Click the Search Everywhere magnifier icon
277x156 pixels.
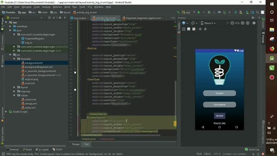(258, 13)
